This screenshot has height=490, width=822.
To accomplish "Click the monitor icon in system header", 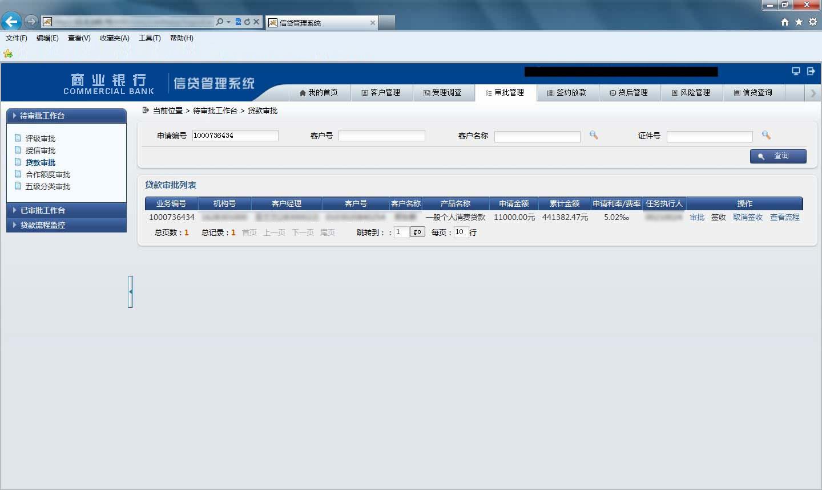I will [x=796, y=71].
